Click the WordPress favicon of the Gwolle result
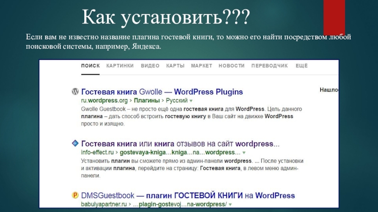This screenshot has width=378, height=212. coord(75,91)
